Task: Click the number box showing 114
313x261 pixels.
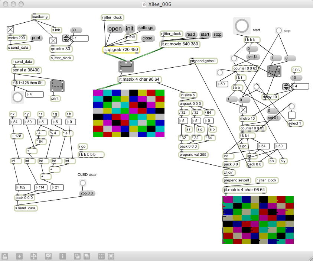Action: tap(41, 187)
